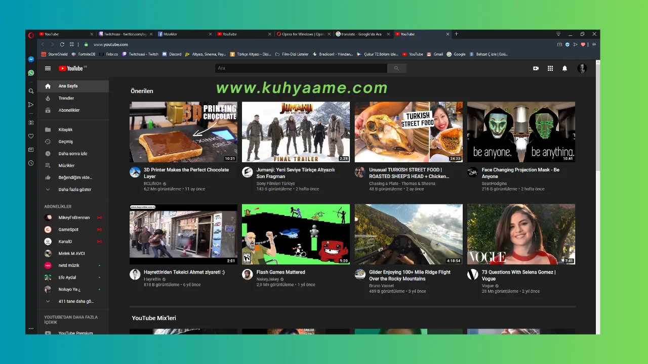Viewport: 648px width, 364px height.
Task: Open Bruno Vassel channel name
Action: (381, 286)
